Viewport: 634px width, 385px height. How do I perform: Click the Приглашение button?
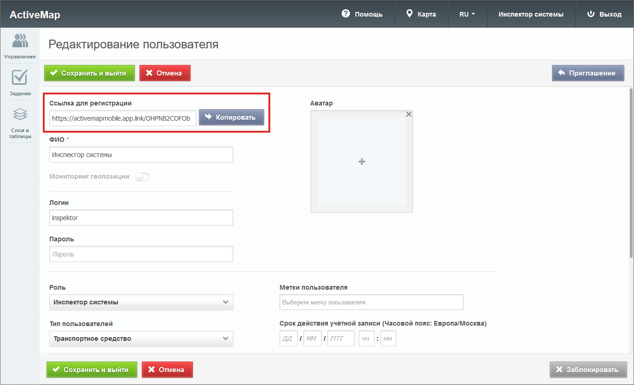click(x=588, y=73)
